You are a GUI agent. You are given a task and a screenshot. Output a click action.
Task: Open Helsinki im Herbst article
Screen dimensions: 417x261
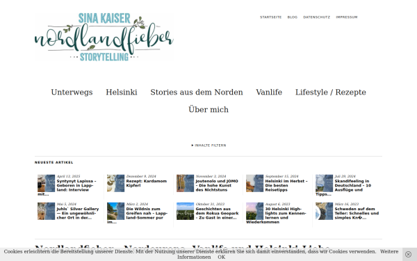click(x=286, y=185)
